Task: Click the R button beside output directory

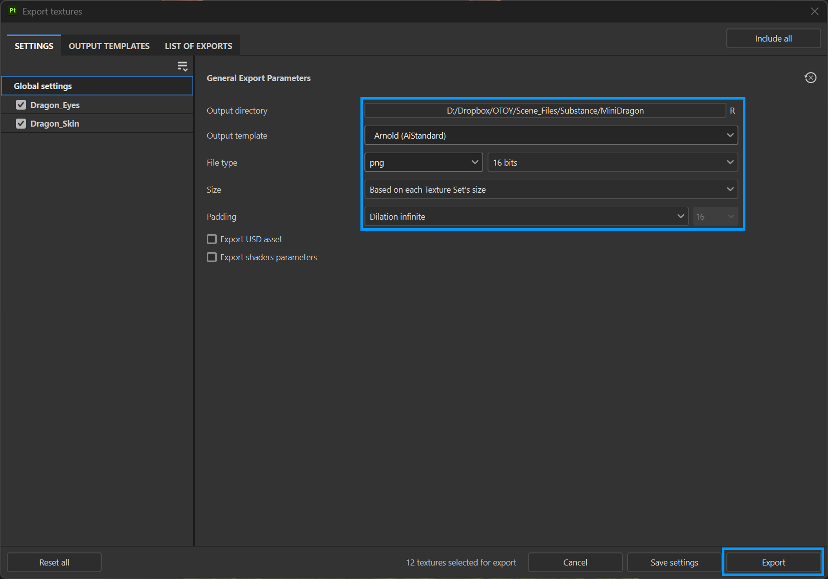Action: (732, 111)
